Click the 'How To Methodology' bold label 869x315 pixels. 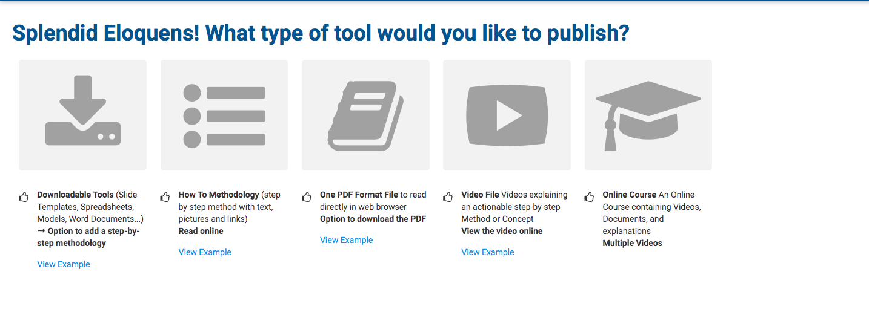point(219,195)
